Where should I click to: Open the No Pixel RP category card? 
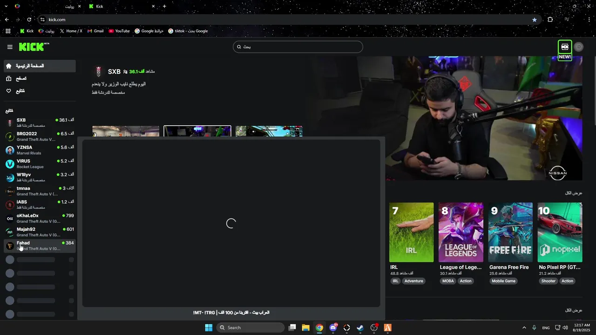coord(560,232)
